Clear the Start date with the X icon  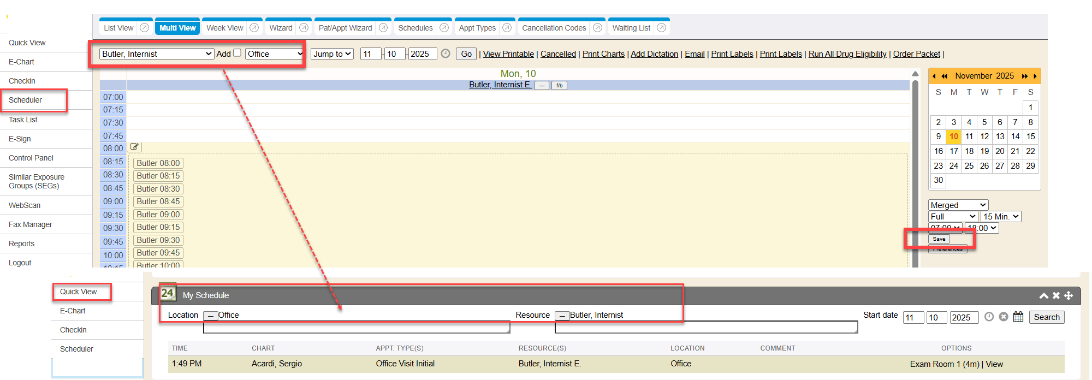tap(1004, 317)
